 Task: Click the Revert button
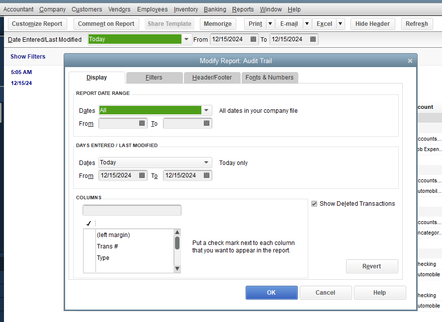[x=372, y=266]
